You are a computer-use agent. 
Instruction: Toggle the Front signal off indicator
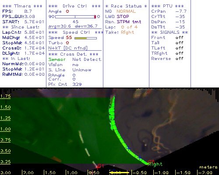tap(180, 38)
